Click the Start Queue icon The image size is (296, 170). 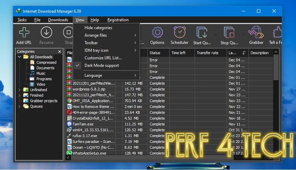(x=202, y=33)
